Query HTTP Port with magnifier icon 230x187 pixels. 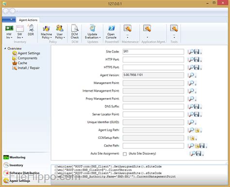pos(191,60)
